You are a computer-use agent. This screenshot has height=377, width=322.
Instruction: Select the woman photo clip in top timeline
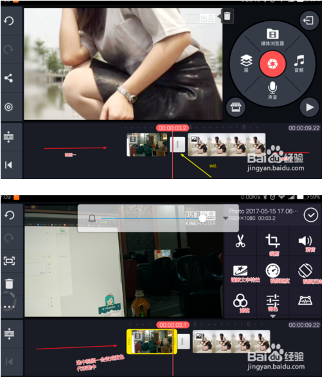227,144
